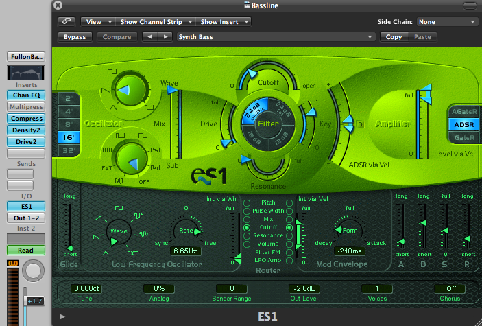Click the channel EQ thumbnail display
Viewport: 482px width, 326px height.
[26, 73]
